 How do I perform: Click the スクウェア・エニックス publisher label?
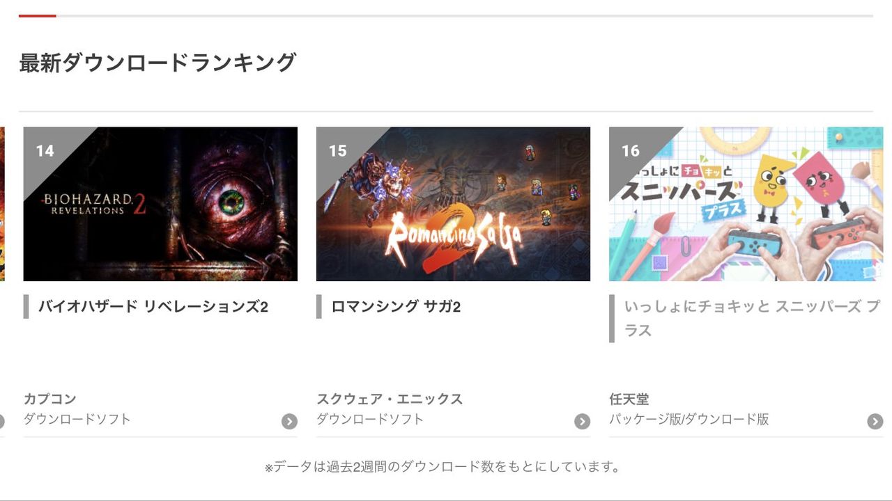390,399
